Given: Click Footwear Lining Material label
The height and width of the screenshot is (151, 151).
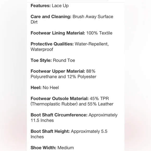Looking at the screenshot, I should pyautogui.click(x=58, y=33).
